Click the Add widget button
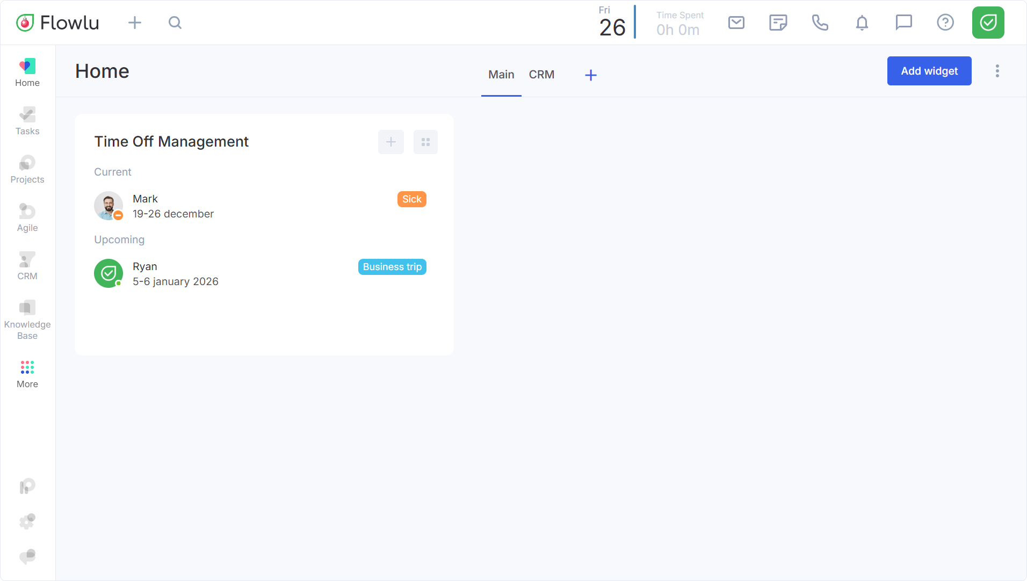Viewport: 1027px width, 581px height. click(929, 71)
